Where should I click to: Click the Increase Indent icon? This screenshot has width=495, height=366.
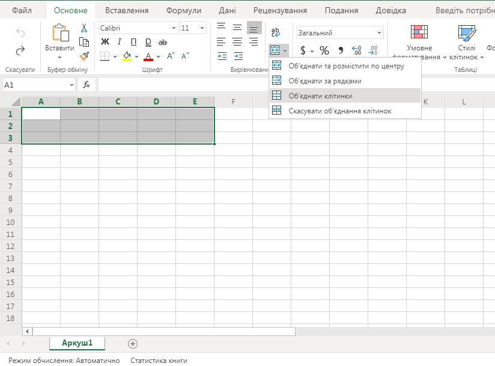click(238, 56)
